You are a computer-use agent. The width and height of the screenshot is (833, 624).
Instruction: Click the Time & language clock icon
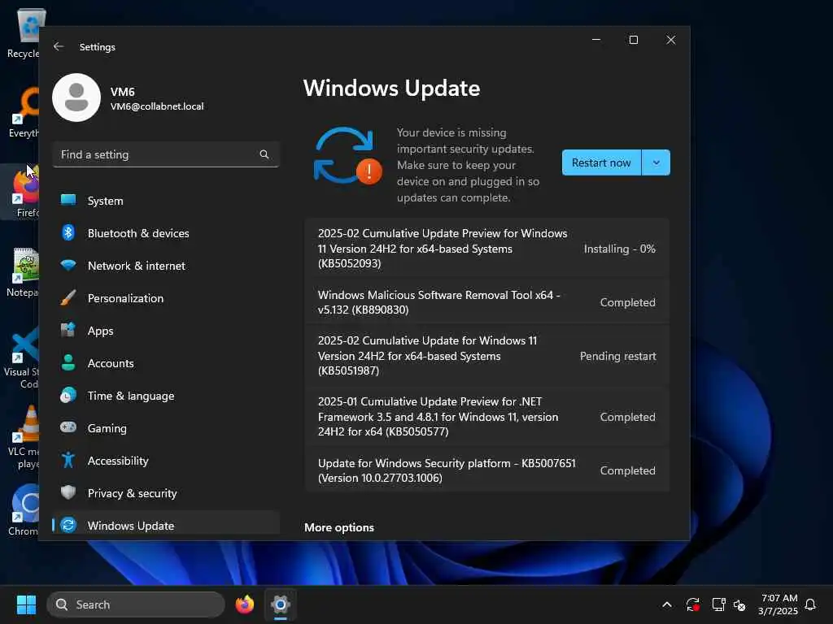(x=68, y=396)
